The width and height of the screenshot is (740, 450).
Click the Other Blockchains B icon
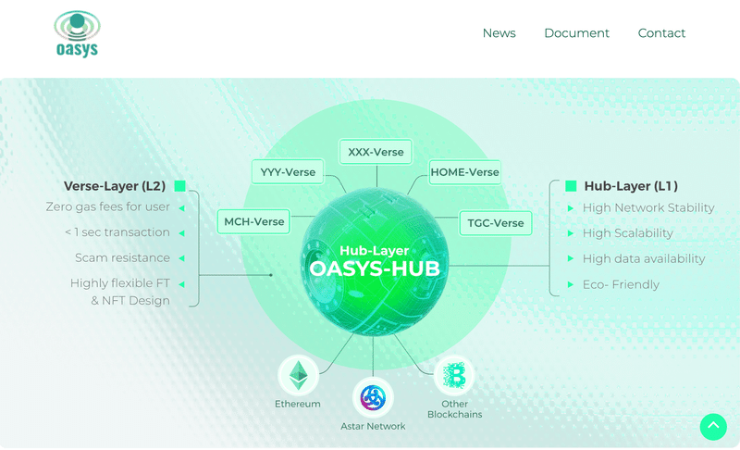[x=454, y=375]
